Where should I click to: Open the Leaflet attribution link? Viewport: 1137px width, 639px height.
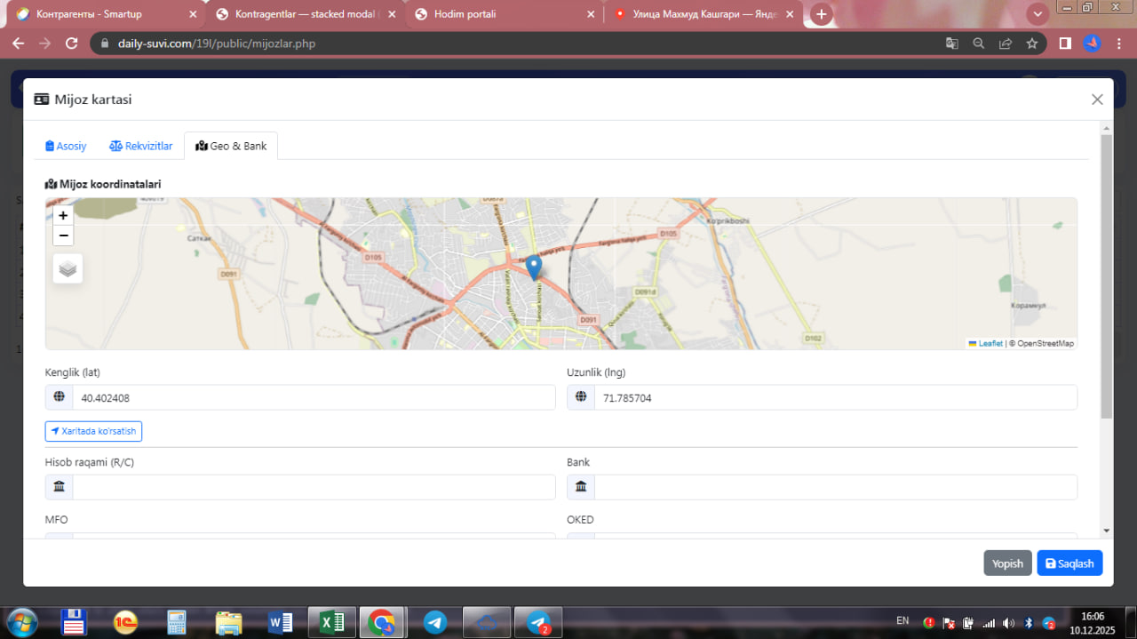(x=990, y=343)
